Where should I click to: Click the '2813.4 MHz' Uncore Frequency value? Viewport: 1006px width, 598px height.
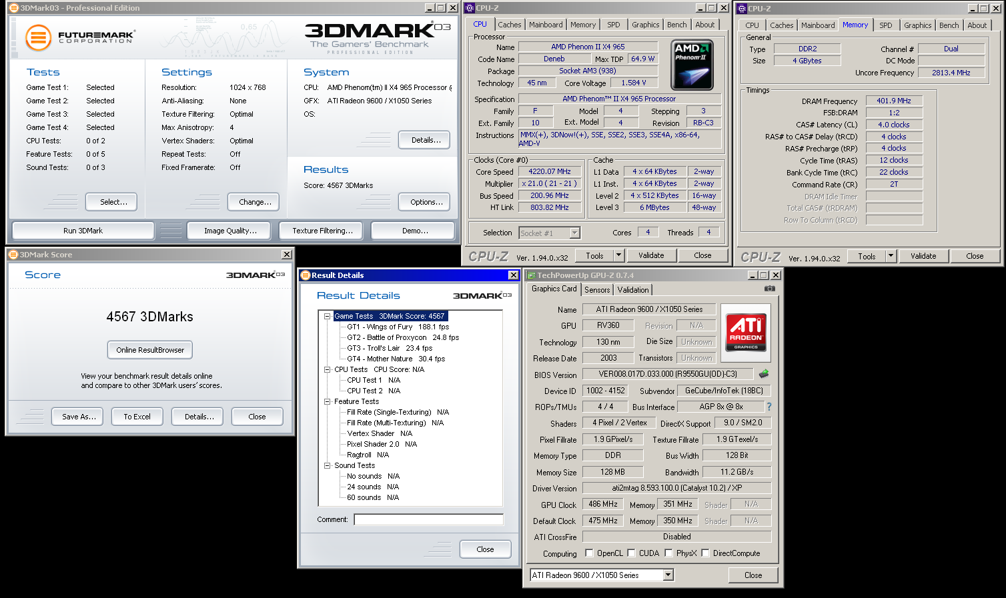pyautogui.click(x=951, y=73)
